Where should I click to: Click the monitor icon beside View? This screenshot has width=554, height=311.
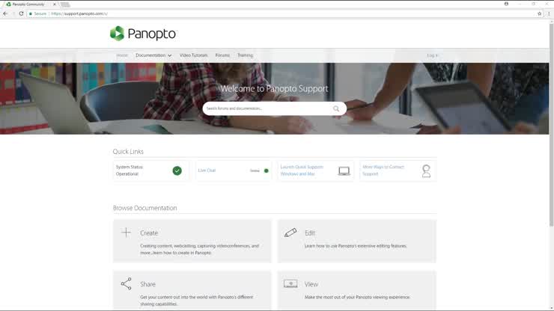tap(290, 284)
